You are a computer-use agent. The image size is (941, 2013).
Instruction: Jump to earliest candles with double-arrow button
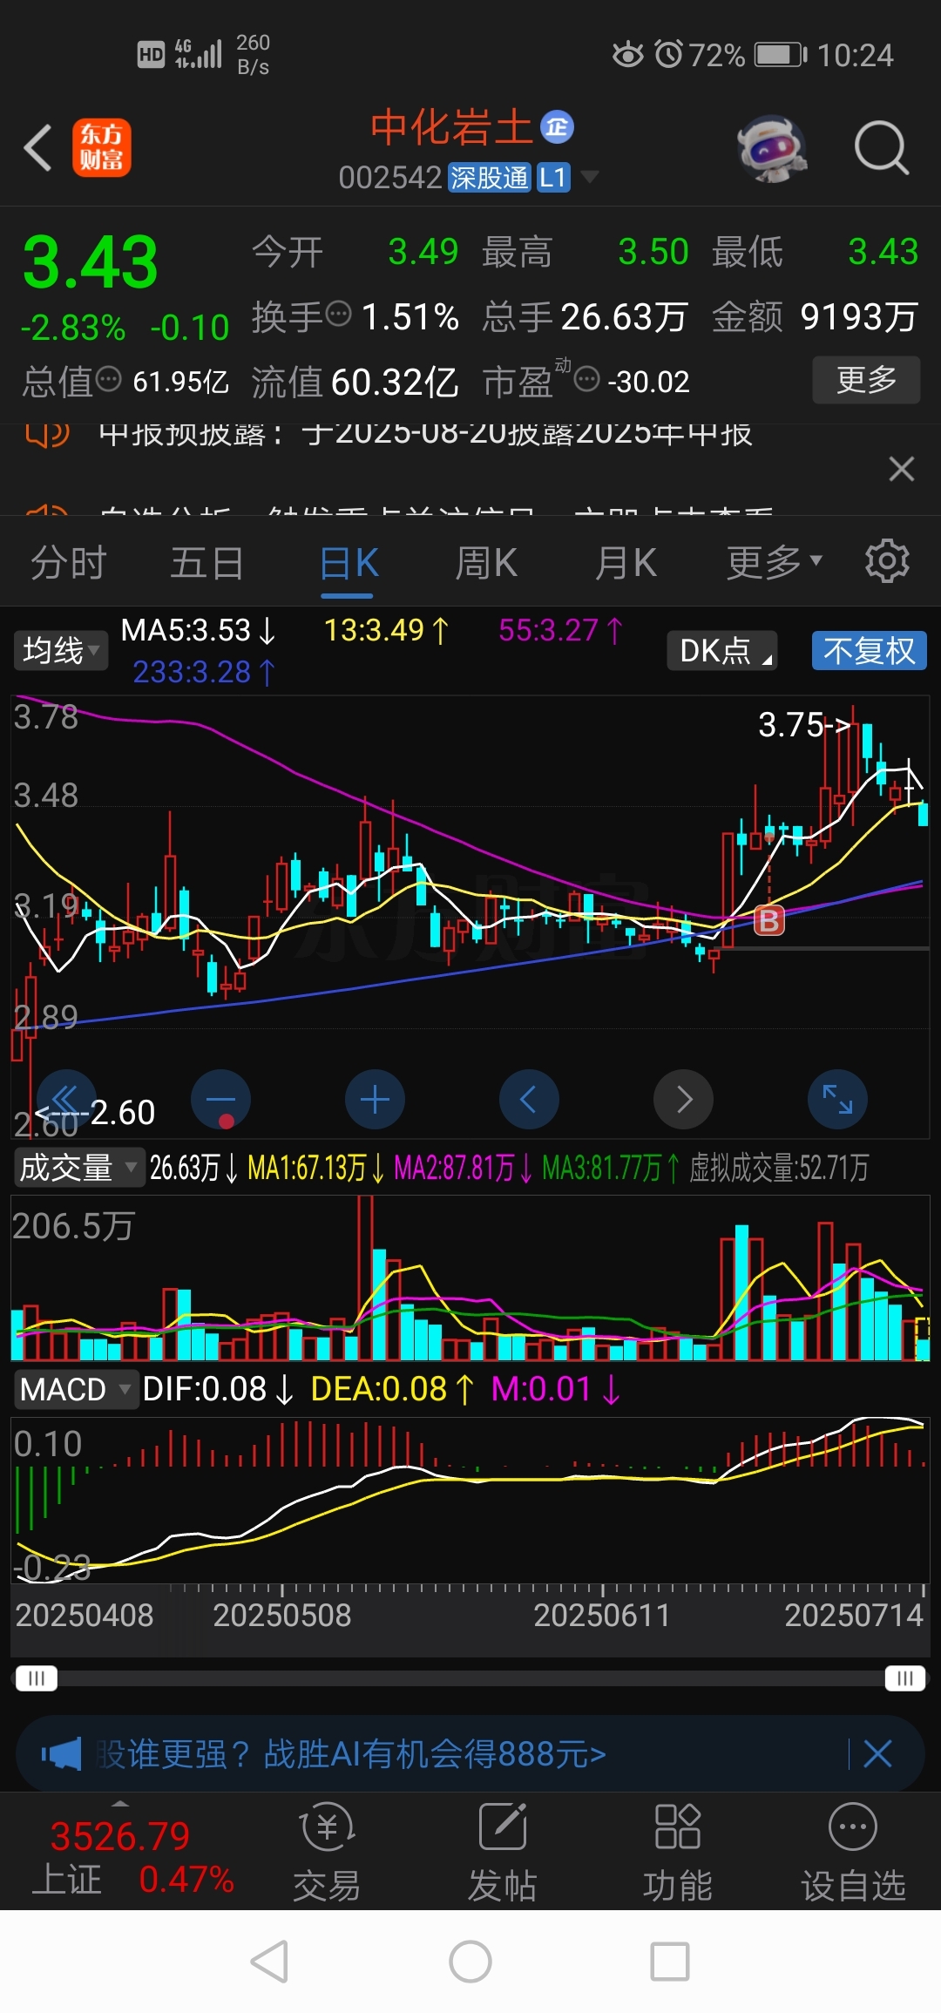coord(66,1099)
